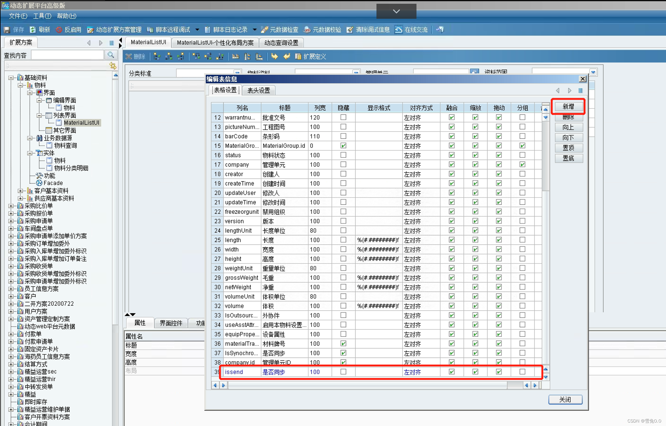This screenshot has width=666, height=426.
Task: Click the 清除调试信息 clear debug icon
Action: (x=350, y=30)
